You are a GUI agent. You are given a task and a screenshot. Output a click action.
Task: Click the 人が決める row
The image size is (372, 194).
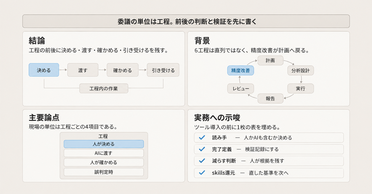[104, 144]
